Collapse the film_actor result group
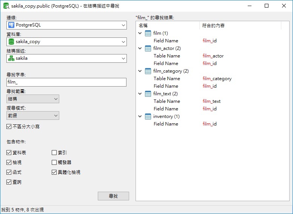 (x=140, y=48)
